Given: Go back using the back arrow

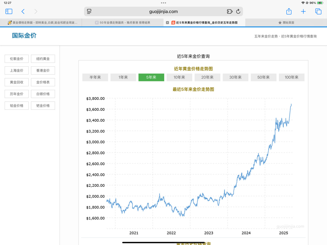Looking at the screenshot, I should (x=23, y=11).
